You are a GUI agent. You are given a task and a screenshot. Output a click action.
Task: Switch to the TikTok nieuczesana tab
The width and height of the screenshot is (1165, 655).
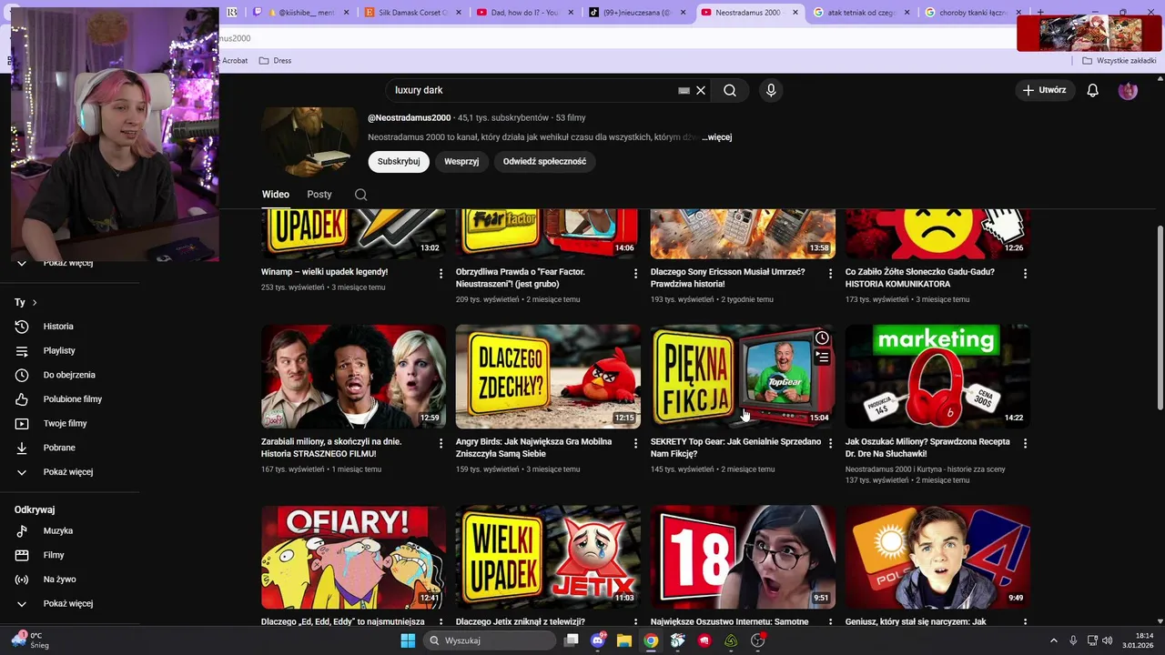click(637, 13)
